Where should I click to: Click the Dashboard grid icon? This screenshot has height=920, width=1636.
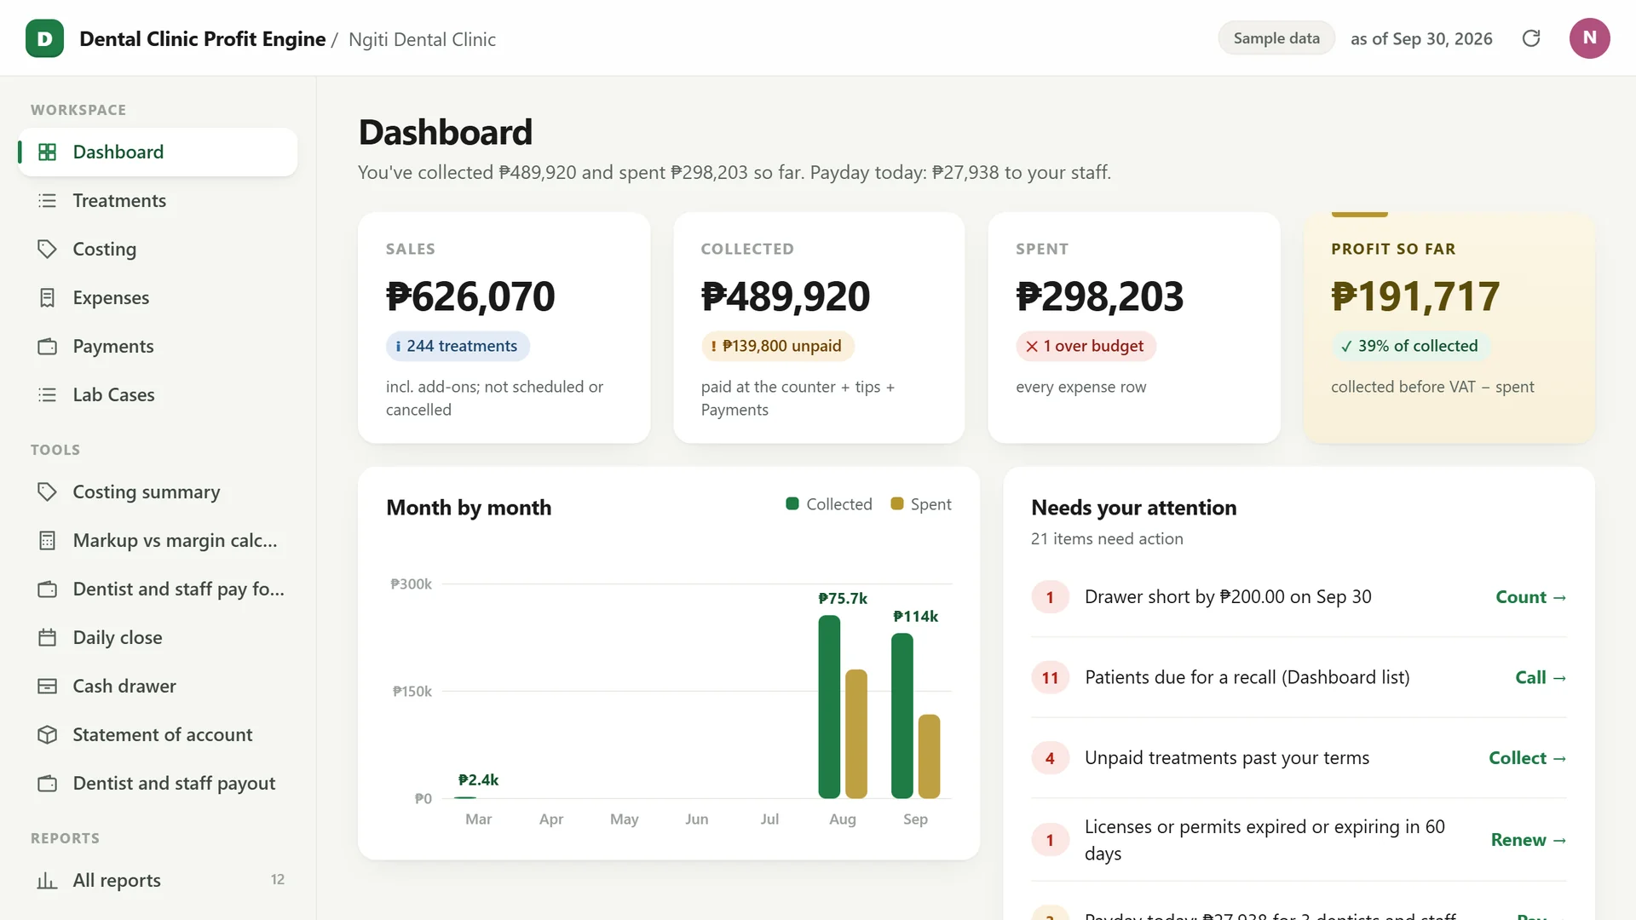tap(48, 152)
